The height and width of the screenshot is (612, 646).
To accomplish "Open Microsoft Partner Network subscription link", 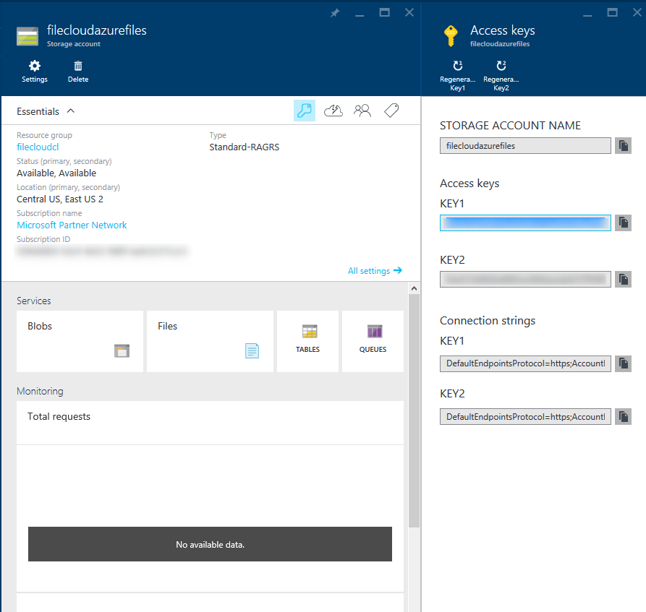I will point(72,225).
